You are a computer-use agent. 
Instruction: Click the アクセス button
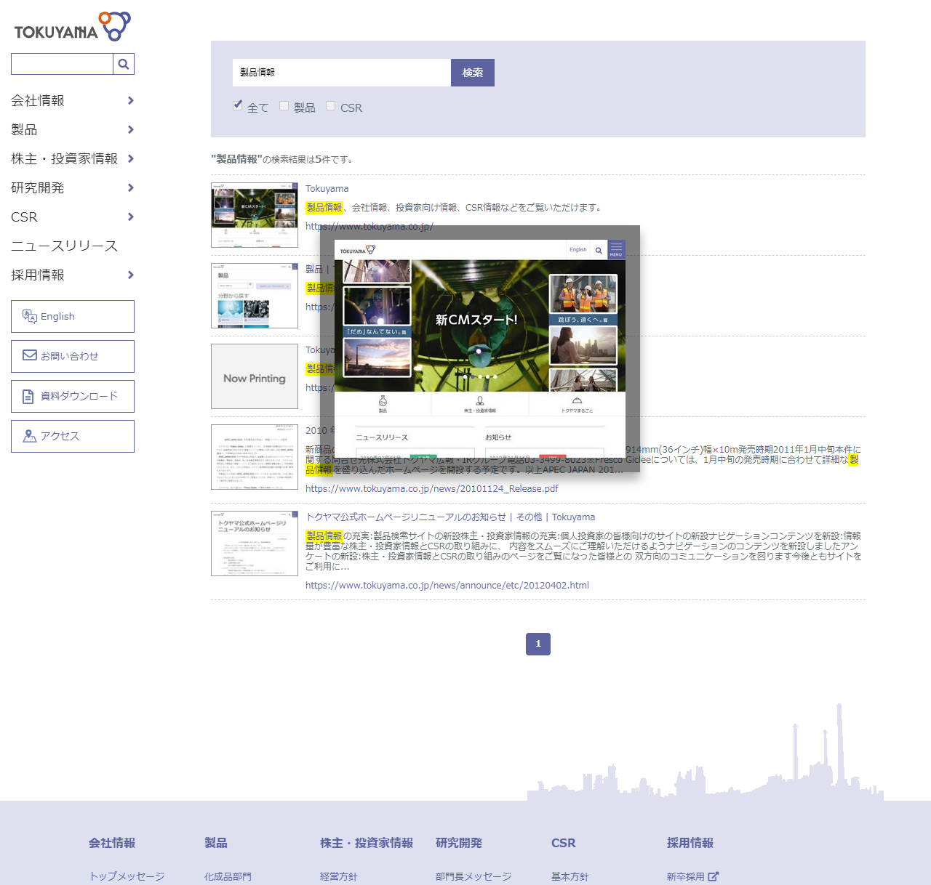pos(73,436)
